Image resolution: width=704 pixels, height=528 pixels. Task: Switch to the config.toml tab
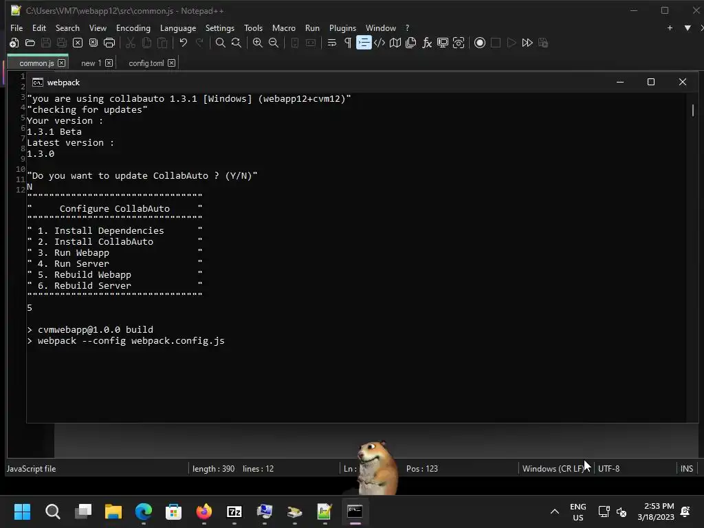pos(146,63)
